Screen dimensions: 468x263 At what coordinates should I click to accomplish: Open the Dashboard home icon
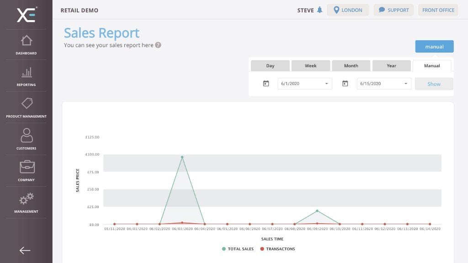coord(26,41)
